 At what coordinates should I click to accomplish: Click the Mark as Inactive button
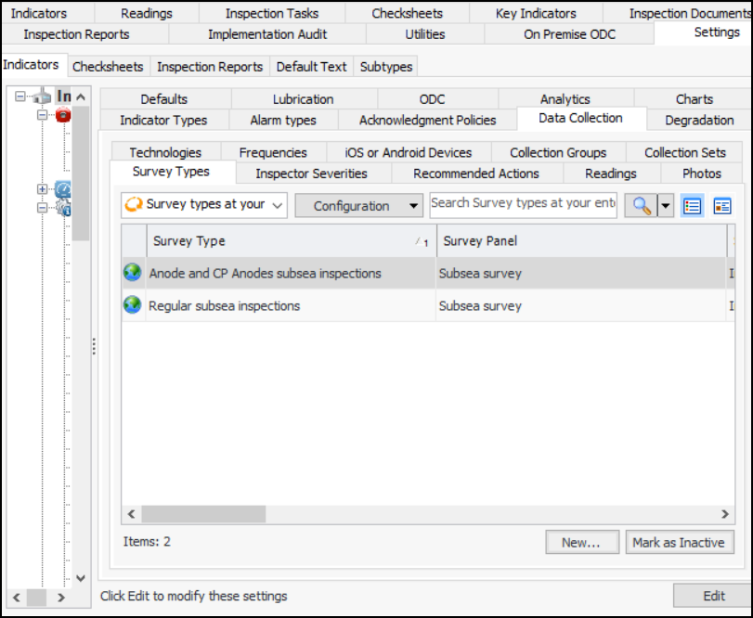click(x=678, y=543)
